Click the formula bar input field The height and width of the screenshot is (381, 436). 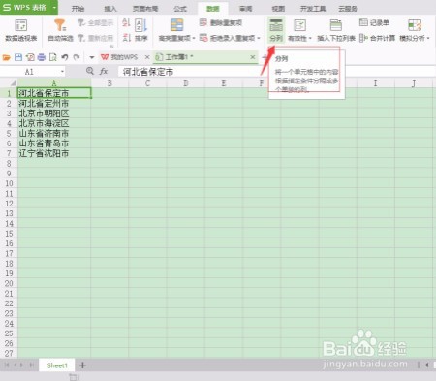coord(276,72)
